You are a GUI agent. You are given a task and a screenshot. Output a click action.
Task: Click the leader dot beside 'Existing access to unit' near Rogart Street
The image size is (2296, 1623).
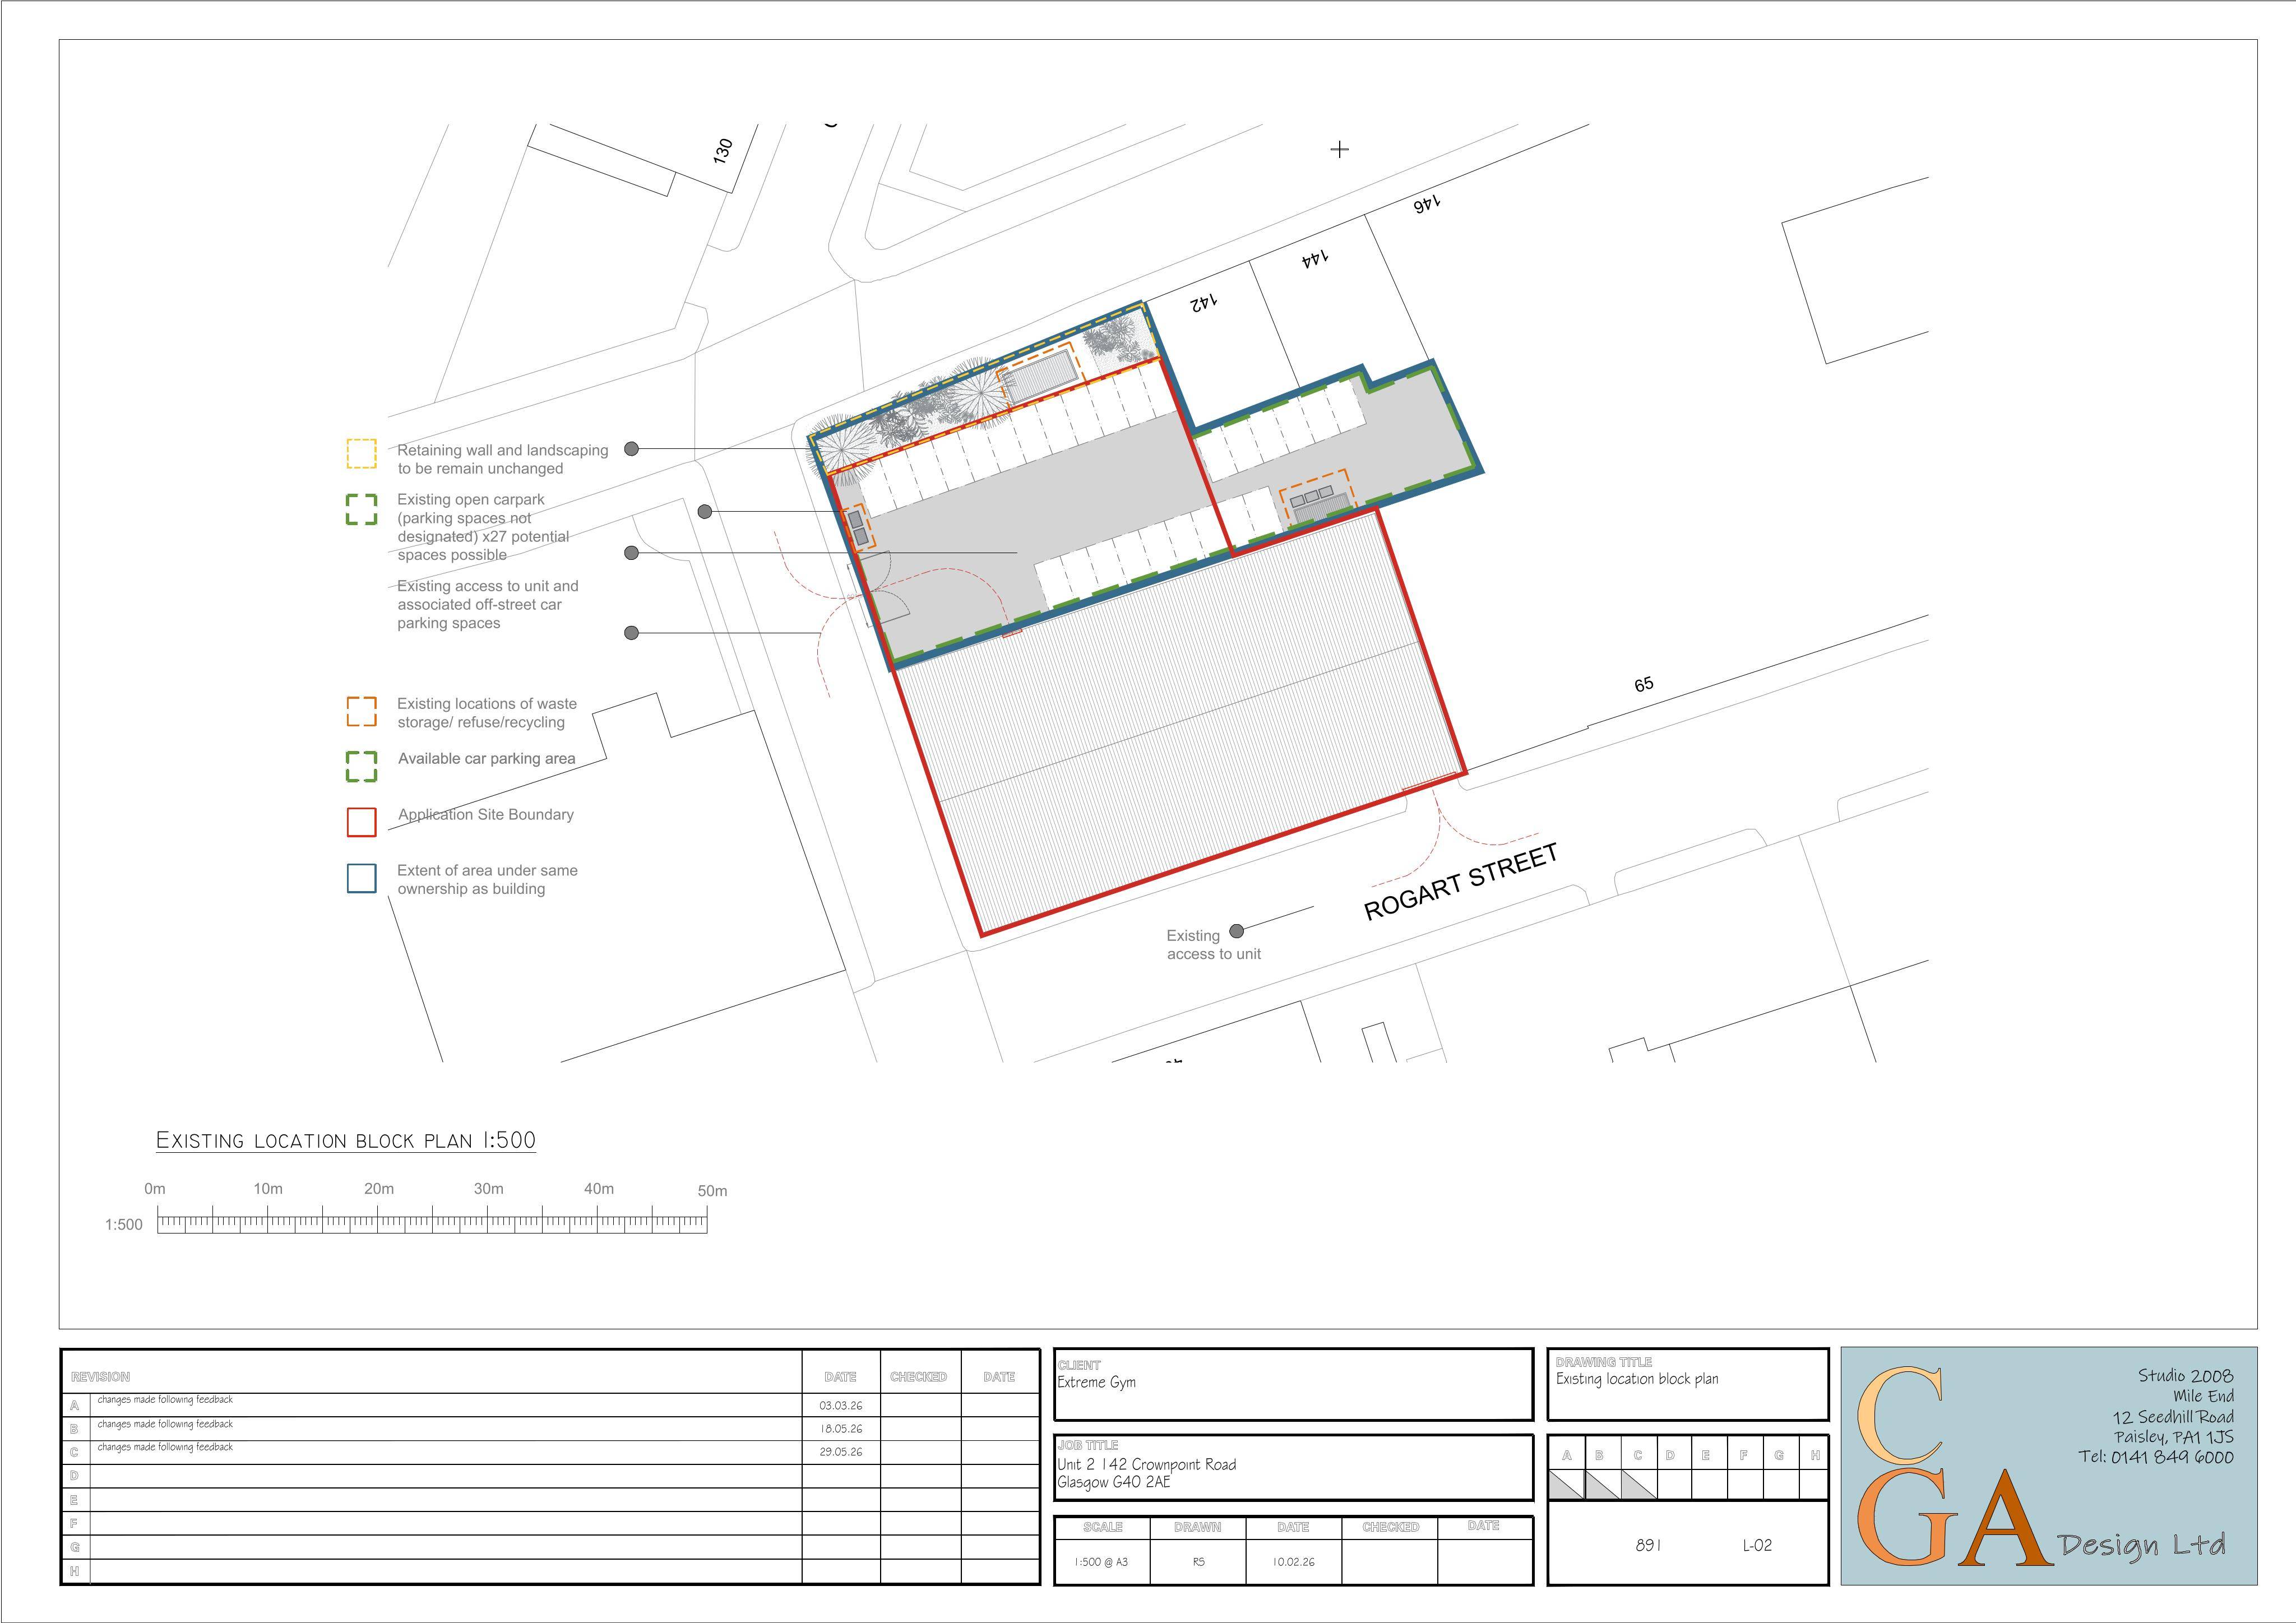[x=1236, y=931]
